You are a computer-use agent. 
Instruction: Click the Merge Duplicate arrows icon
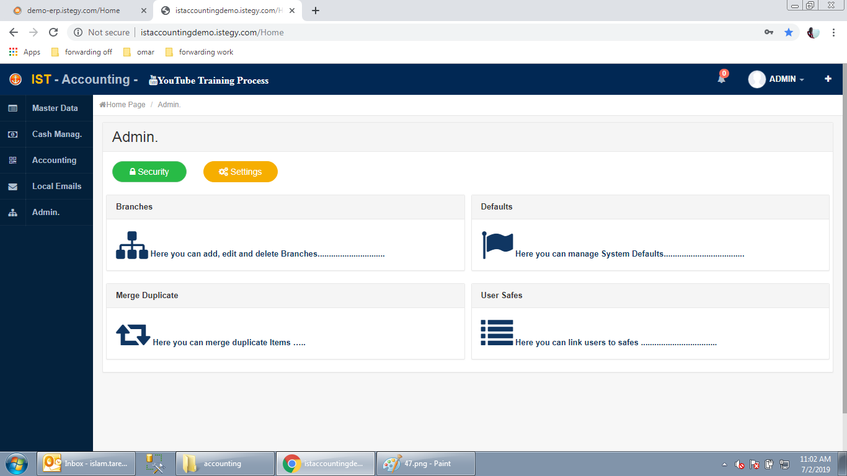point(133,335)
